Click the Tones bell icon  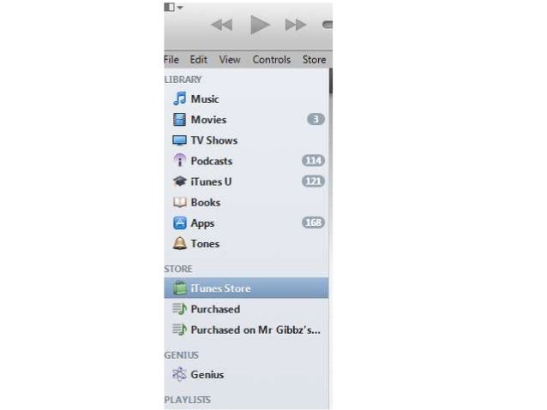coord(180,243)
